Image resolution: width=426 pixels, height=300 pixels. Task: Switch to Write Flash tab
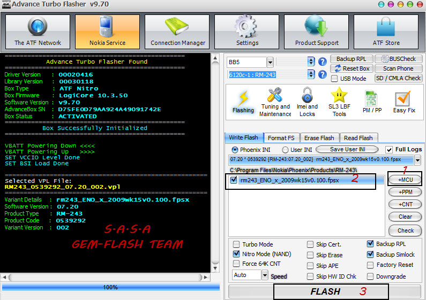click(x=244, y=137)
